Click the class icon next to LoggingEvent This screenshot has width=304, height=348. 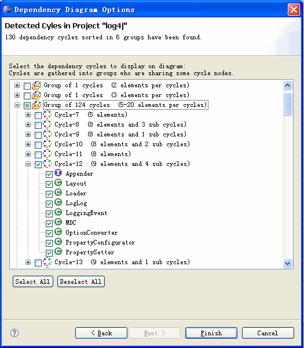tap(58, 212)
